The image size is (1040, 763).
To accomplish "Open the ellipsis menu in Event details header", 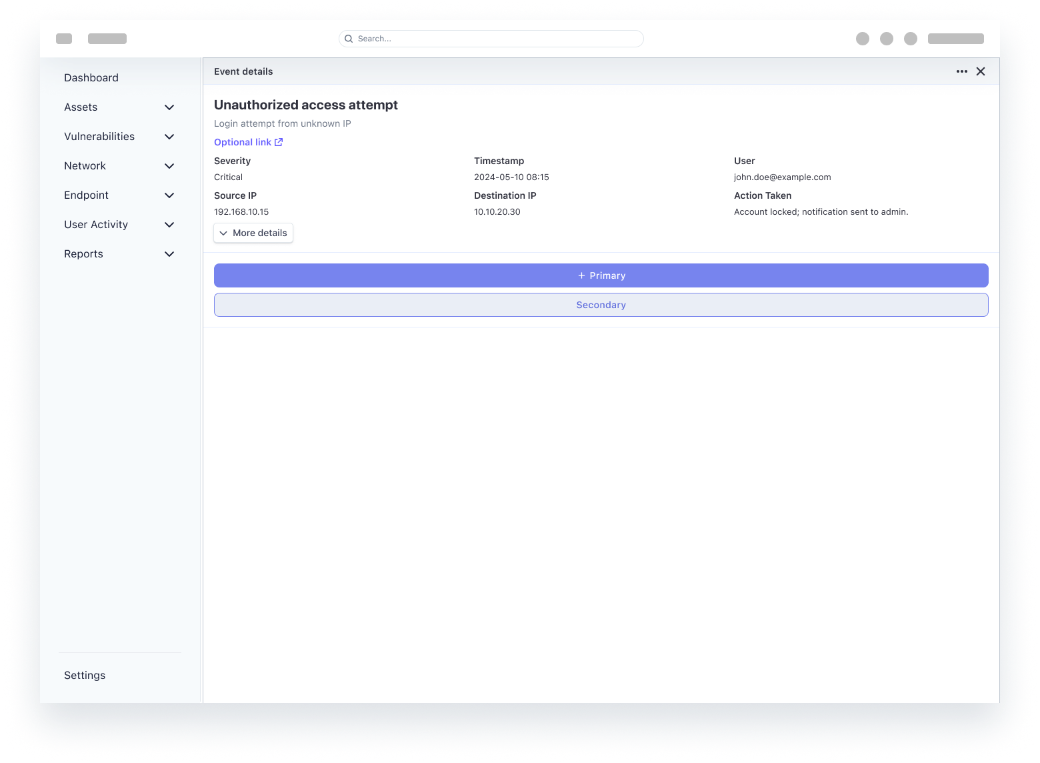I will click(x=962, y=71).
